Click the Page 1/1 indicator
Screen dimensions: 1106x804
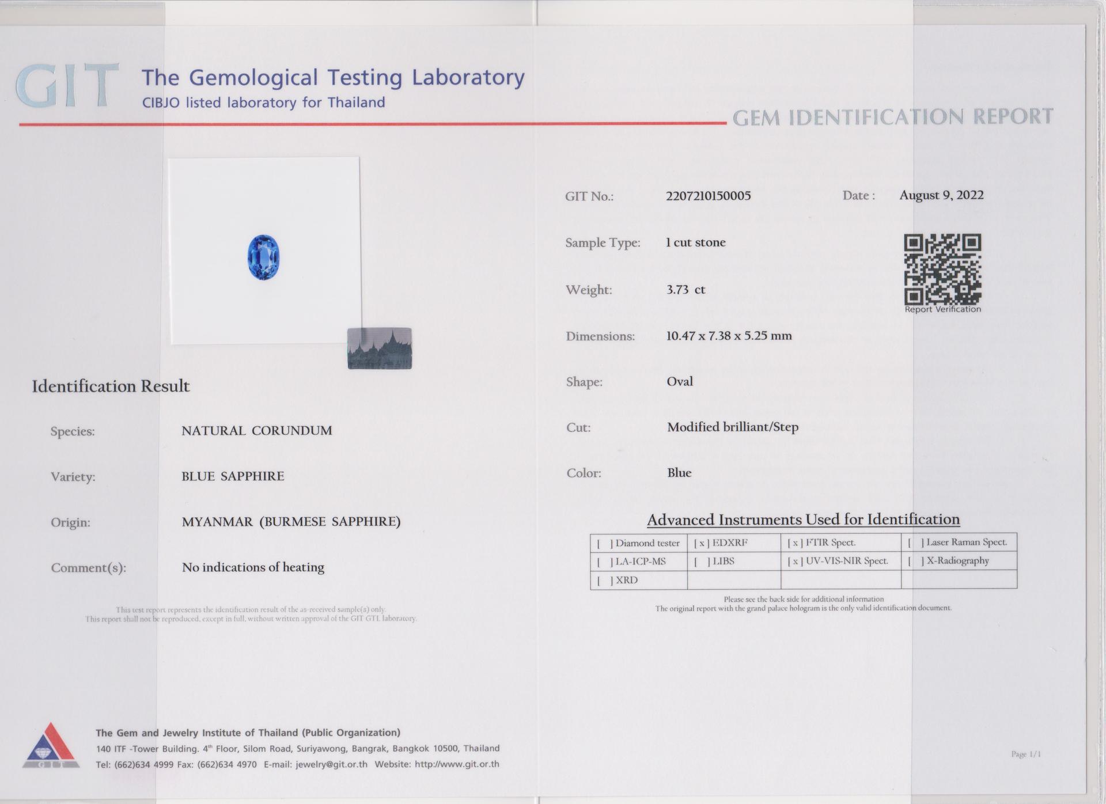coord(1026,754)
